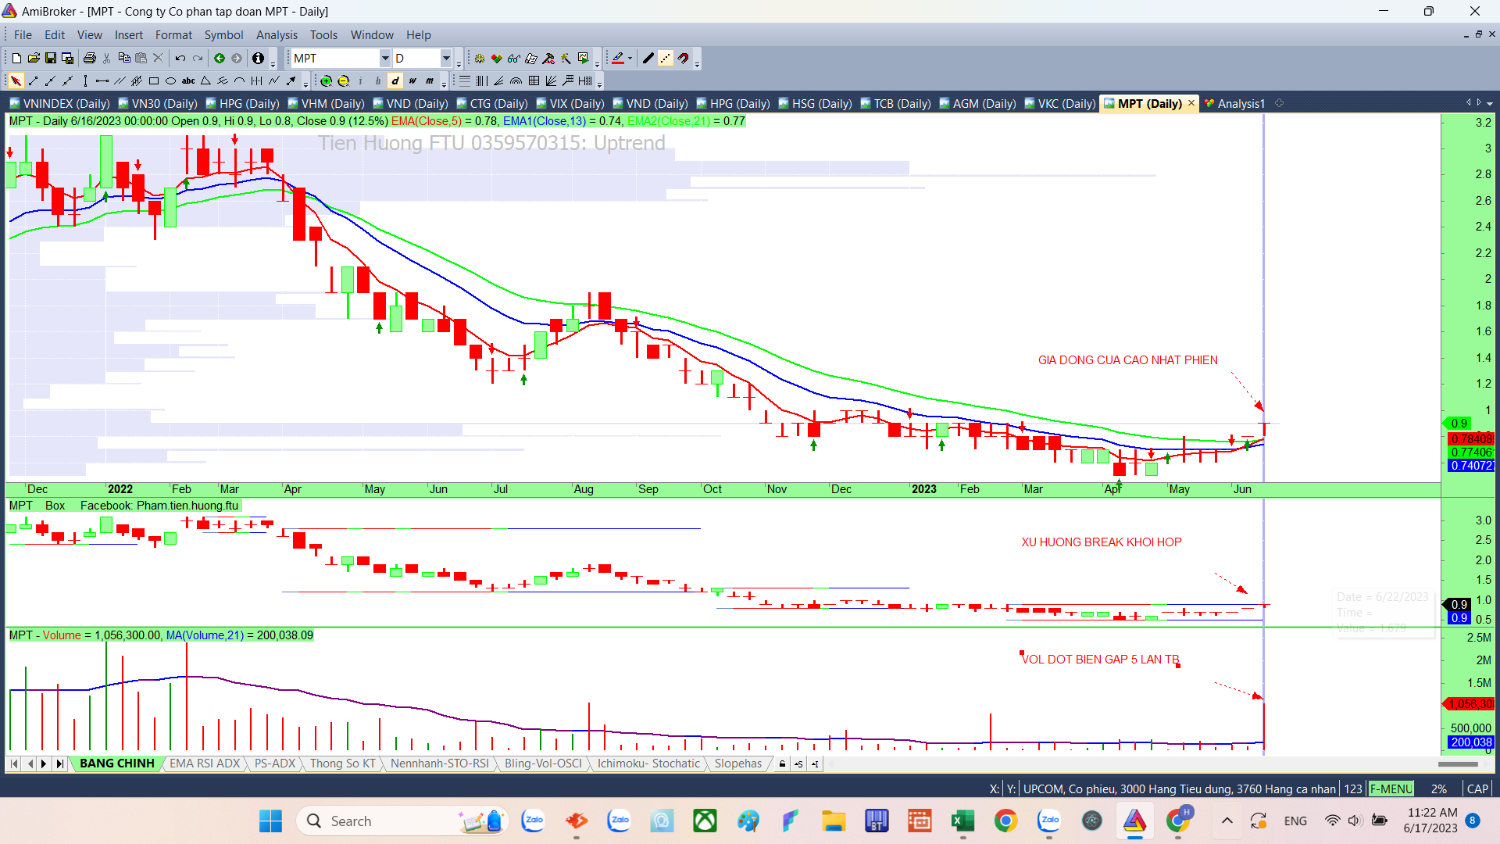The width and height of the screenshot is (1500, 844).
Task: Open the MPT symbol dropdown
Action: point(384,59)
